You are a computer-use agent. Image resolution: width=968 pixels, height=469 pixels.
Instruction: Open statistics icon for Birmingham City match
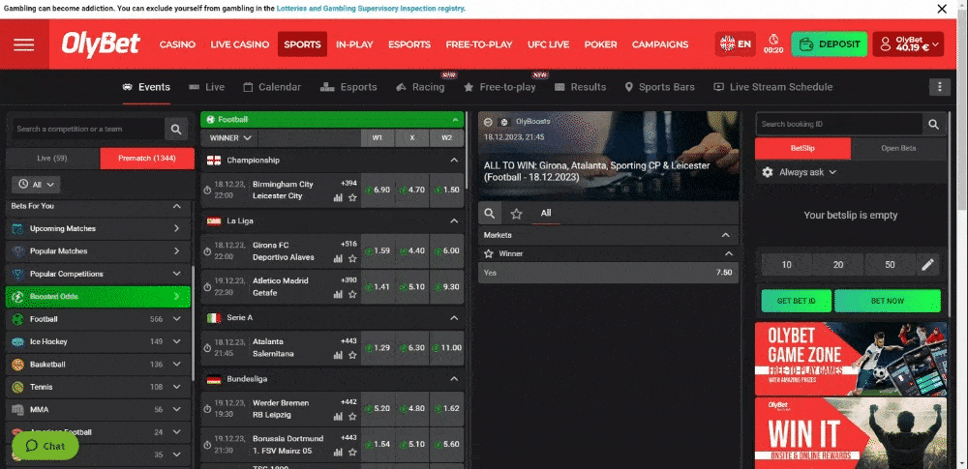click(338, 197)
